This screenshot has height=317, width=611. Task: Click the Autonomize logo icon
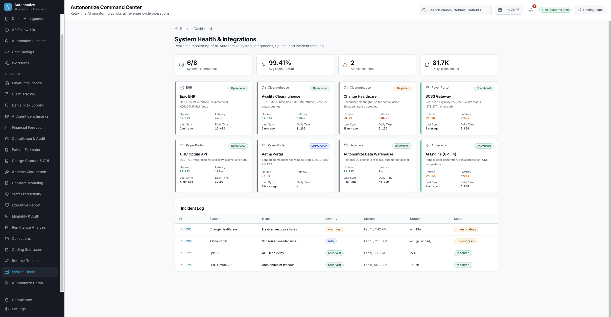click(8, 7)
